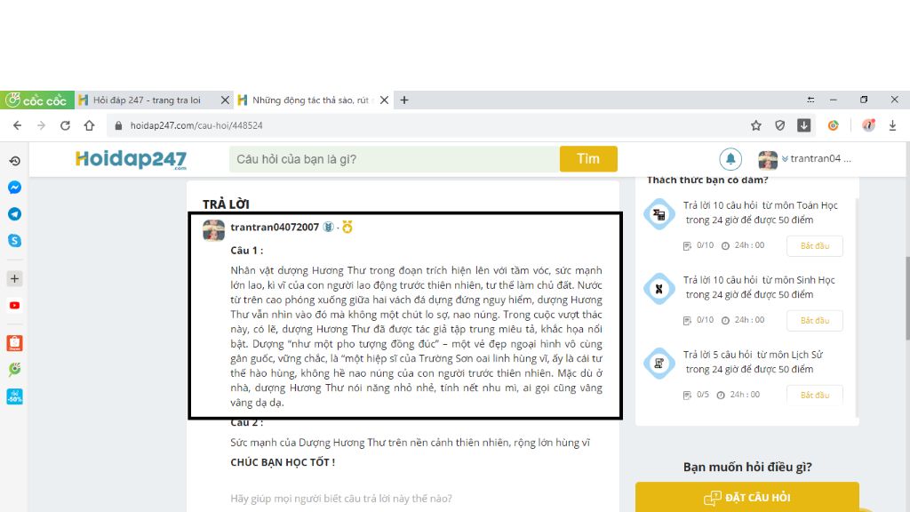The width and height of the screenshot is (910, 512).
Task: Open Shopee from the sidebar
Action: click(x=14, y=343)
